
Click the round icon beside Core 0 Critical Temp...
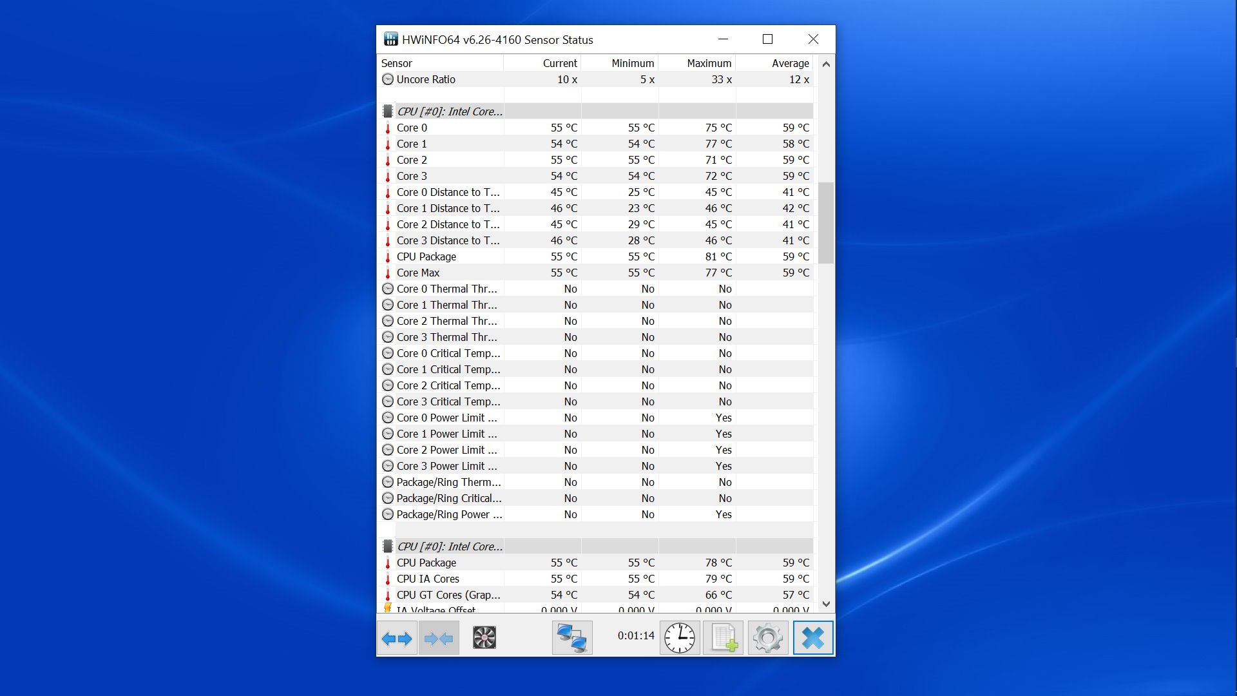coord(388,353)
